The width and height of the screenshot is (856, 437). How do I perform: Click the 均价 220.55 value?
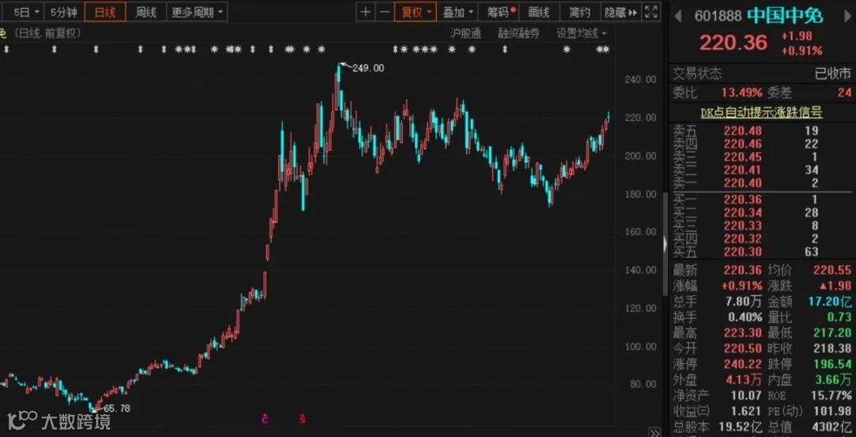click(832, 270)
